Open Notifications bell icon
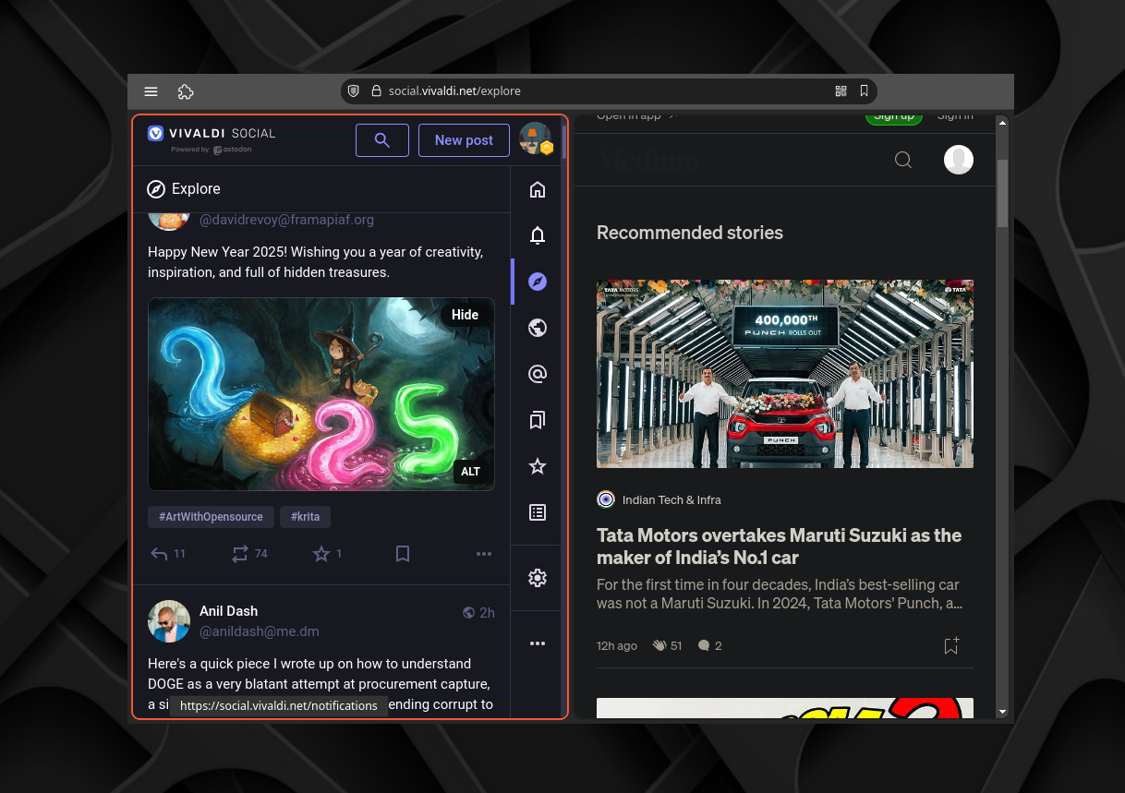The width and height of the screenshot is (1125, 793). click(x=538, y=235)
